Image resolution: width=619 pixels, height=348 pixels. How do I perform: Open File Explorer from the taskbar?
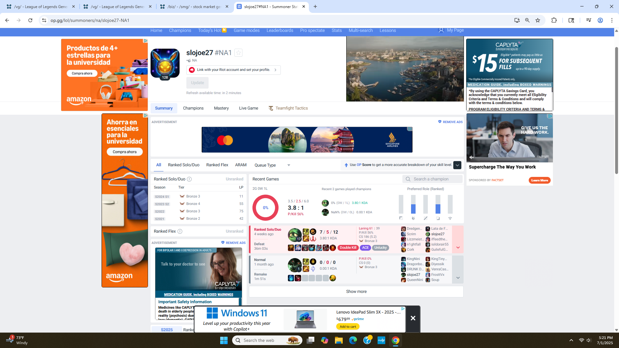tap(339, 340)
